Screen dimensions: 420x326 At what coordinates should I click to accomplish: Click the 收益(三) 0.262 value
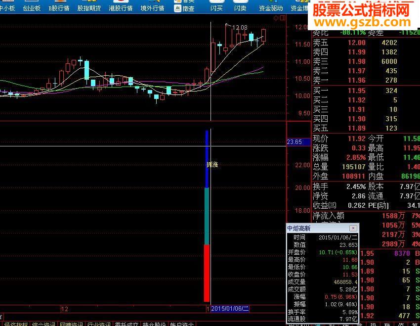pos(357,205)
